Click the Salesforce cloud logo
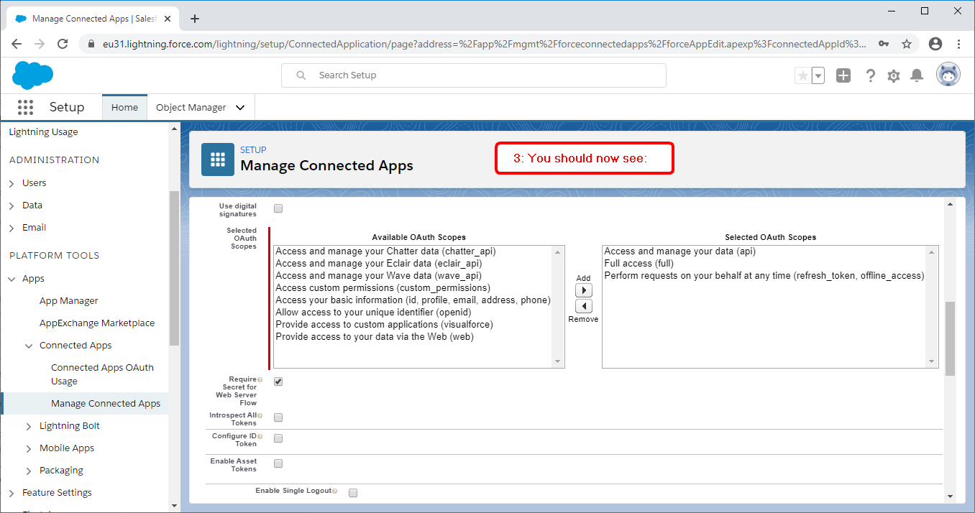Image resolution: width=975 pixels, height=513 pixels. (32, 75)
